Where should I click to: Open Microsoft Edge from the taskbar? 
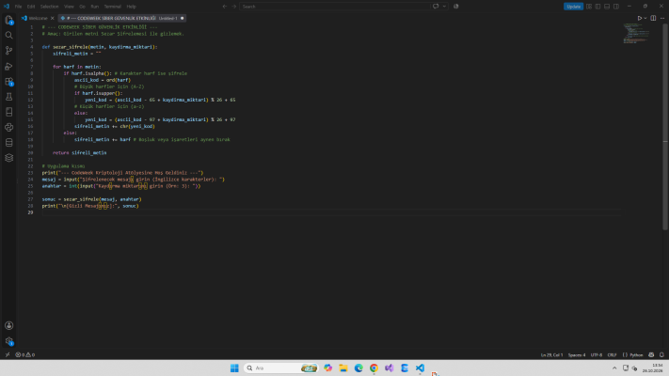pyautogui.click(x=358, y=368)
